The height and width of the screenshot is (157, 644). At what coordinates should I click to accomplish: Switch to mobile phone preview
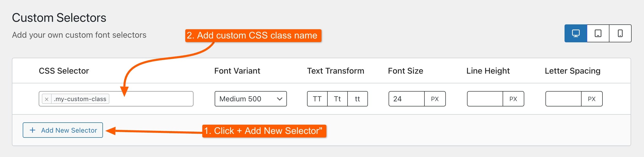point(620,33)
